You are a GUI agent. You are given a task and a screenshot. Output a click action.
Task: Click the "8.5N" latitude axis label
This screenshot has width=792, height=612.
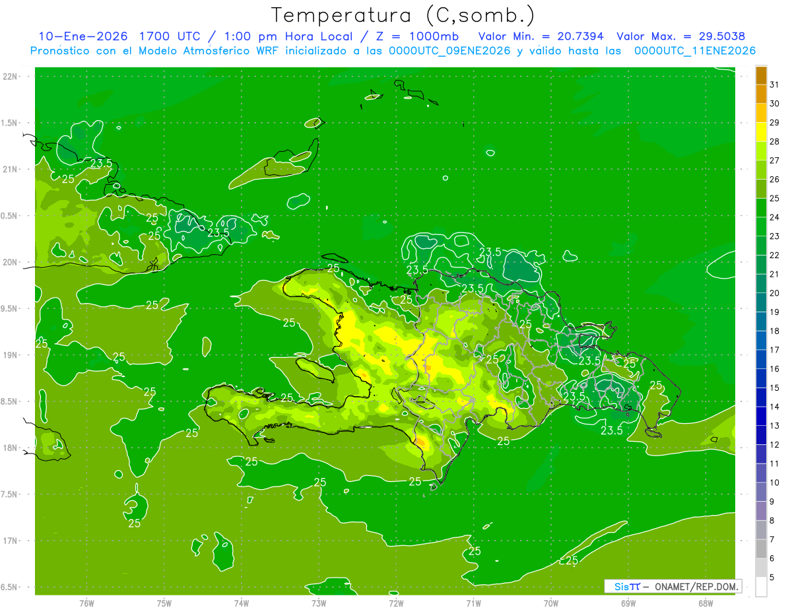coord(9,401)
